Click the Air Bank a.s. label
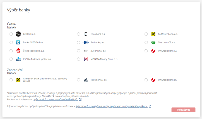Screen dimensions: 202x119 (29, 34)
